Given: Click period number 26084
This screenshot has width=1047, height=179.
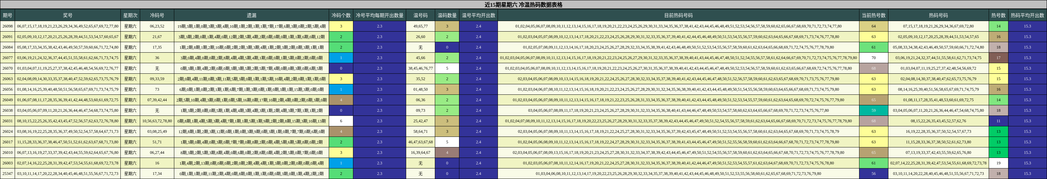Looking at the screenshot, I should click(7, 48).
